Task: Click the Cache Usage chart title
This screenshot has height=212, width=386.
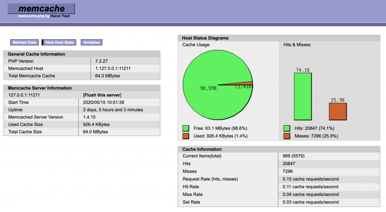Action: pos(196,45)
